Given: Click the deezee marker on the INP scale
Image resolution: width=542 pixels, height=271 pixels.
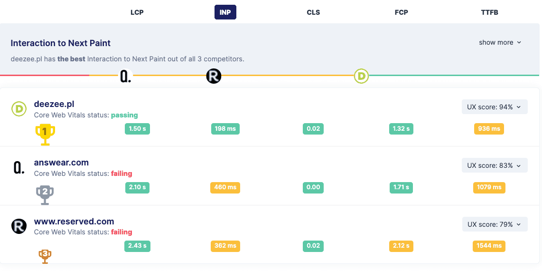Looking at the screenshot, I should [362, 76].
